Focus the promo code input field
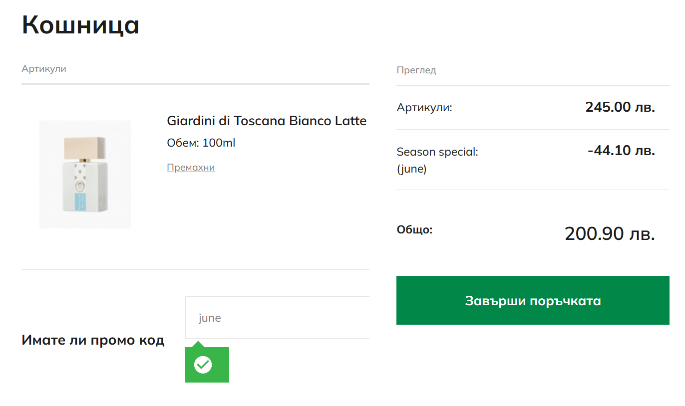 (x=277, y=318)
